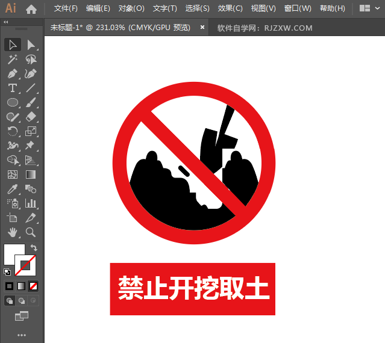
Task: Select the Artboard tool
Action: point(13,218)
